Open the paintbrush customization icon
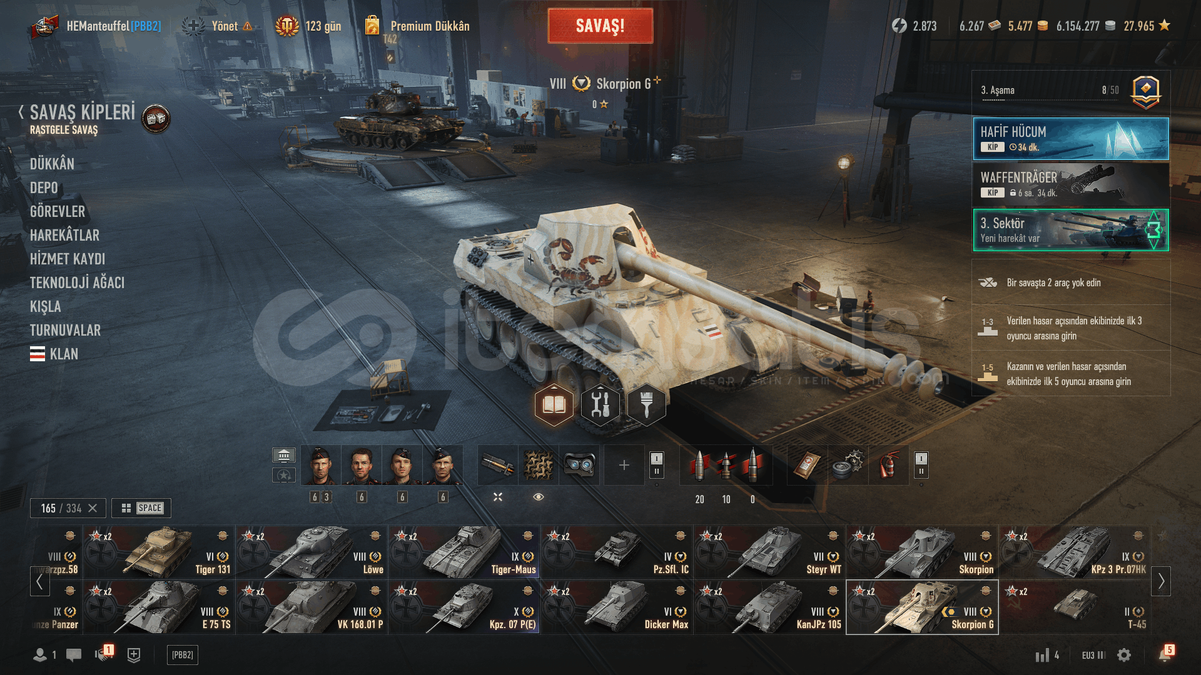The image size is (1201, 675). (646, 405)
